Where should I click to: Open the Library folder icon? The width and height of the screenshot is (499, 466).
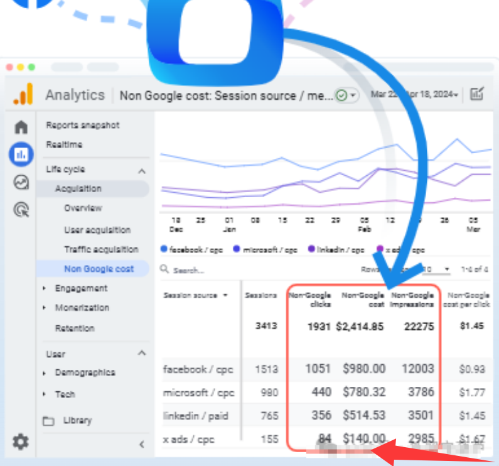tap(48, 421)
